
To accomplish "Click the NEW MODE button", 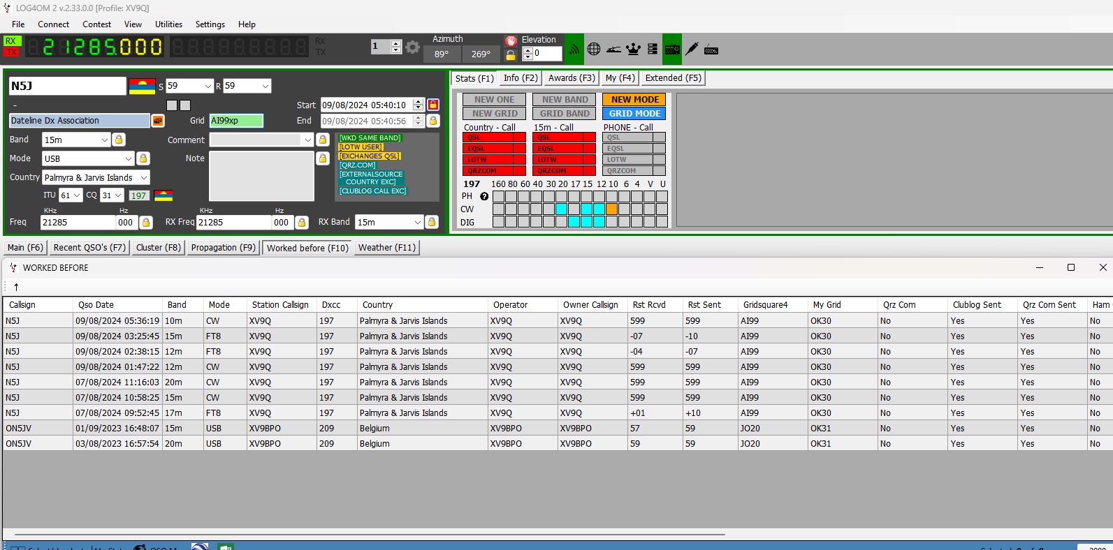I will pos(634,100).
